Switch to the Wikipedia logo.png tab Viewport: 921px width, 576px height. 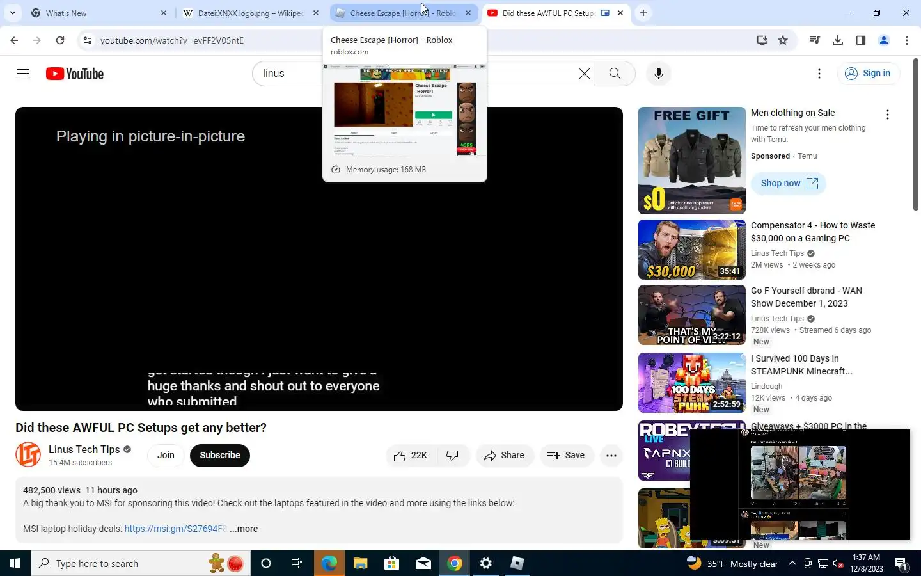[251, 13]
